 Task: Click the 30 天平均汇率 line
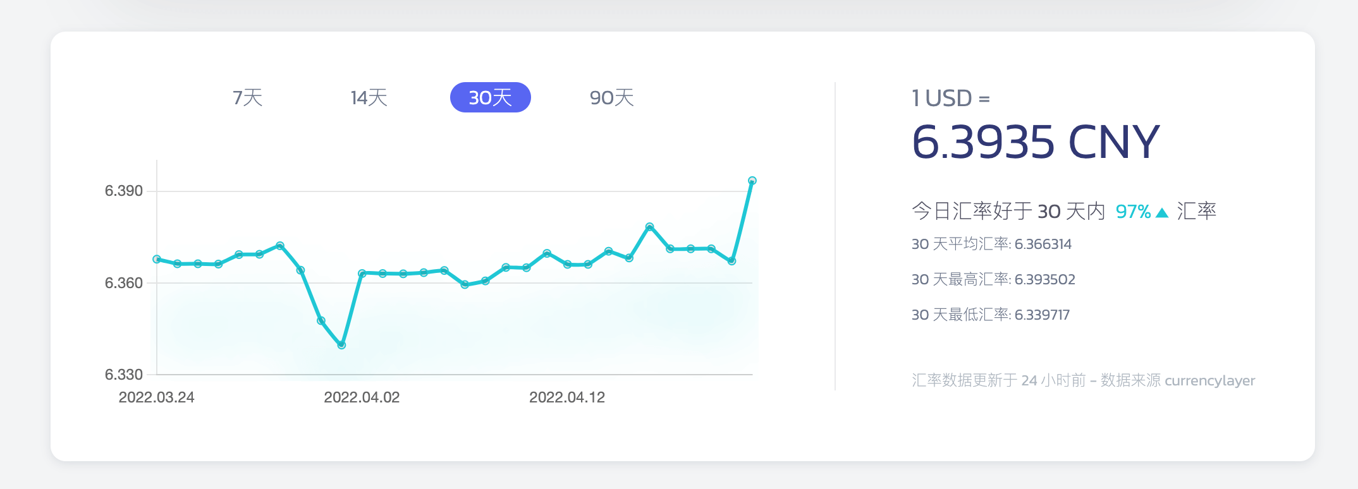991,244
